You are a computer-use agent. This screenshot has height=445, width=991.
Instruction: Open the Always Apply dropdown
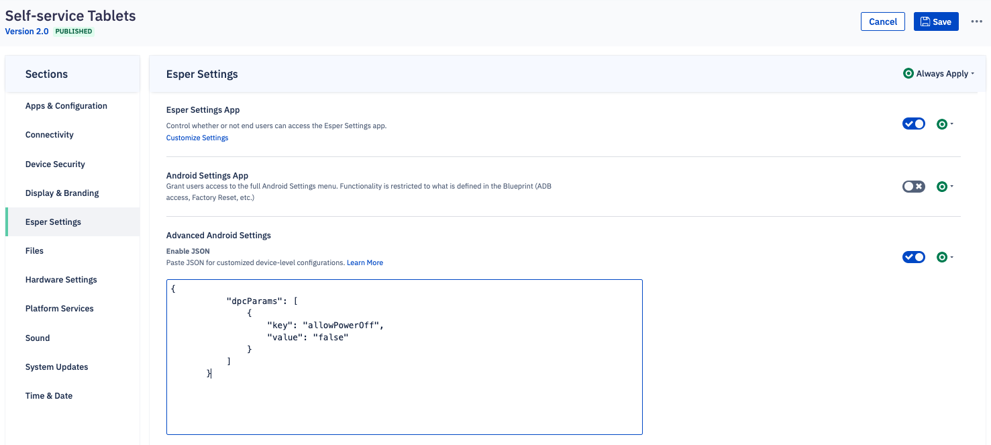[x=939, y=74]
